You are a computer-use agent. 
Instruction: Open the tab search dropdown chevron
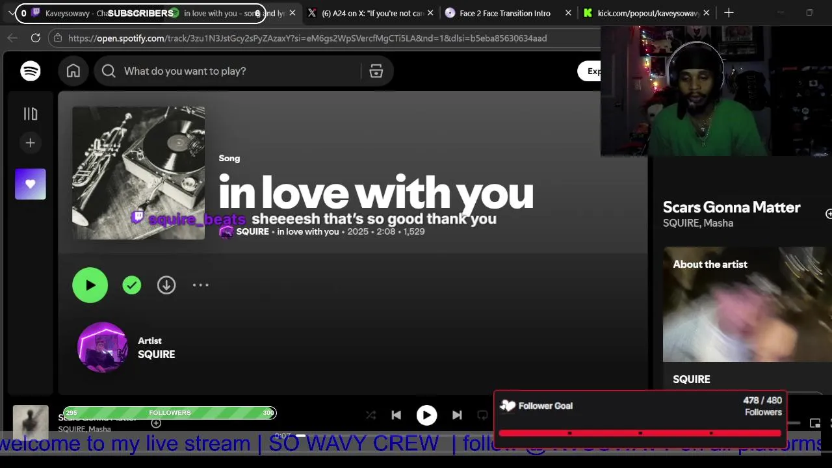click(x=12, y=13)
